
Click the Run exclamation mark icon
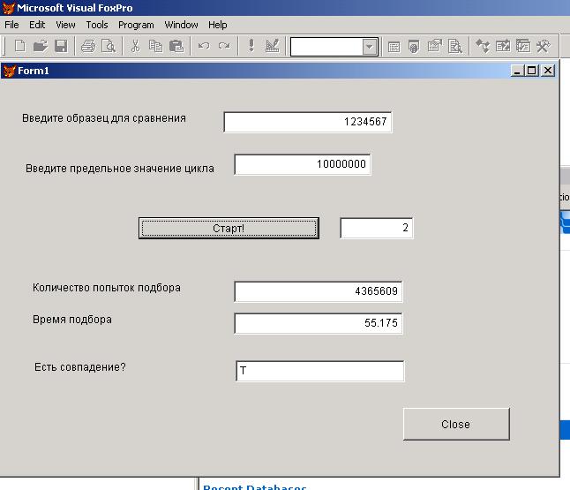[x=251, y=46]
